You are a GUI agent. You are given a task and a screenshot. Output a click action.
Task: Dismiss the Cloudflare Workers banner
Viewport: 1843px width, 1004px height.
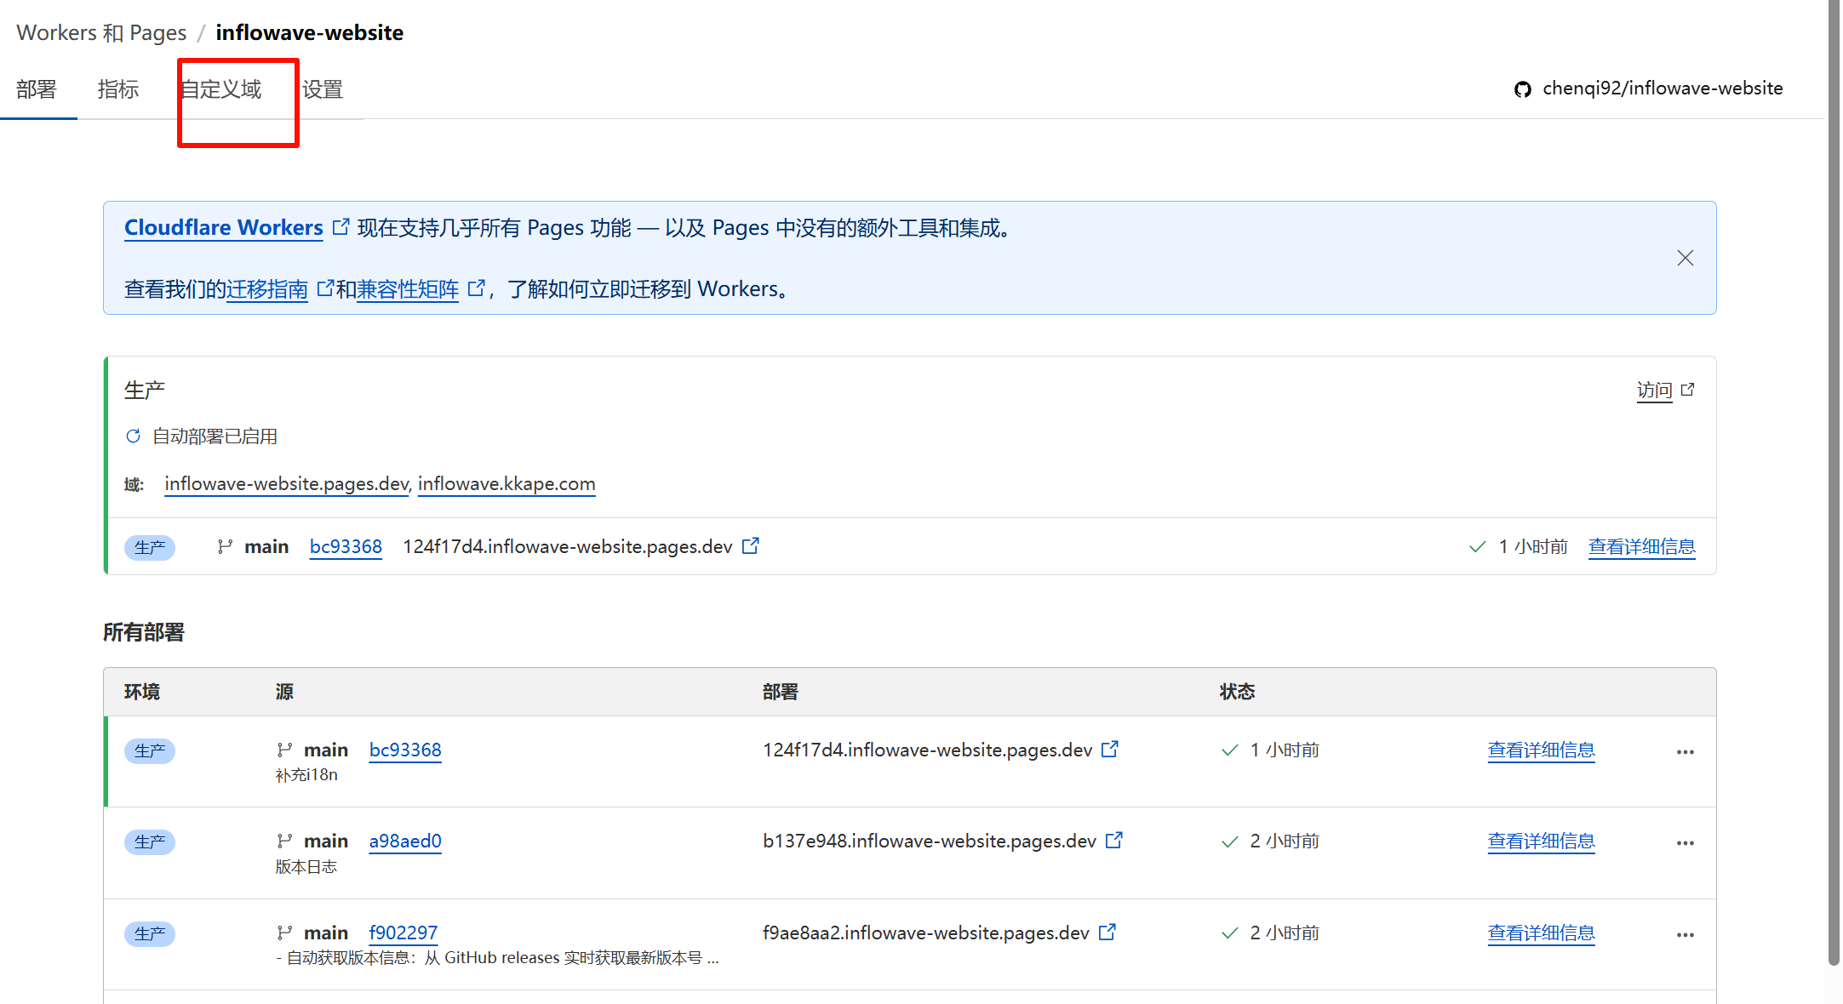click(1685, 258)
